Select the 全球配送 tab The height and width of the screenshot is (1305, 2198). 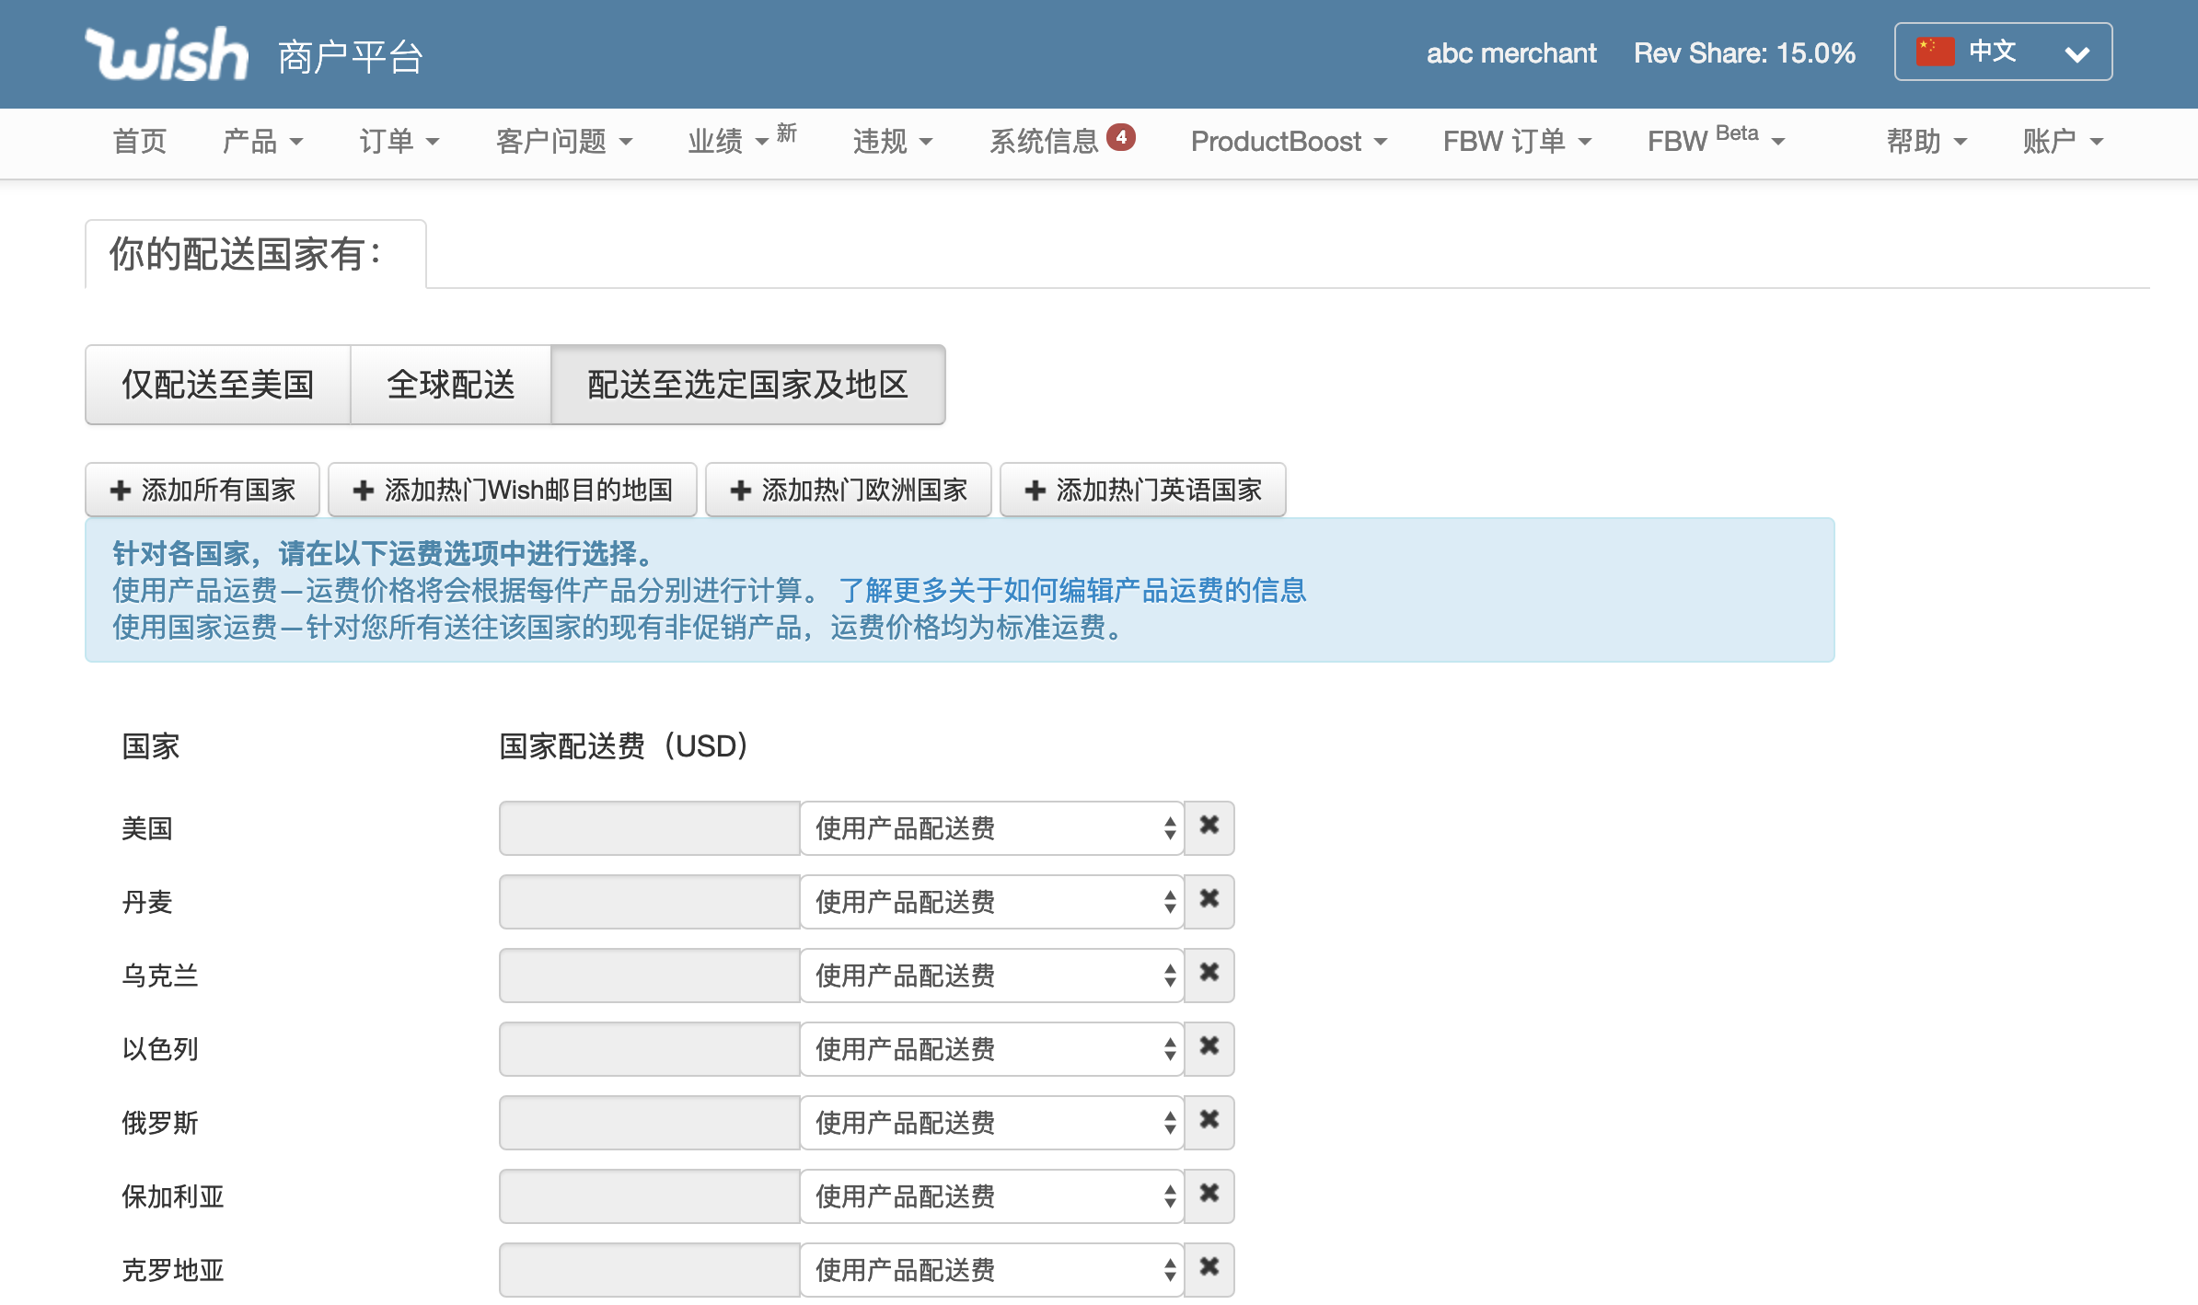(x=450, y=385)
